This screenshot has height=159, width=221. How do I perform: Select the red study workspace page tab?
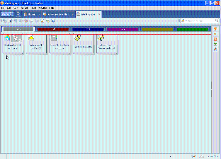coord(53,29)
